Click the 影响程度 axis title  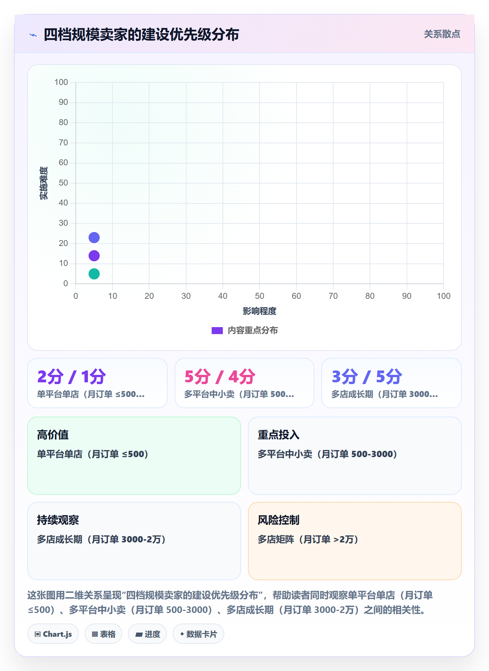click(260, 311)
